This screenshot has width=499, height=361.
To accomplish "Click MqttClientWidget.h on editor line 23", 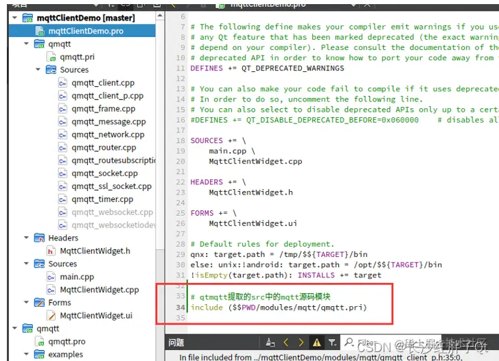I will click(x=251, y=192).
